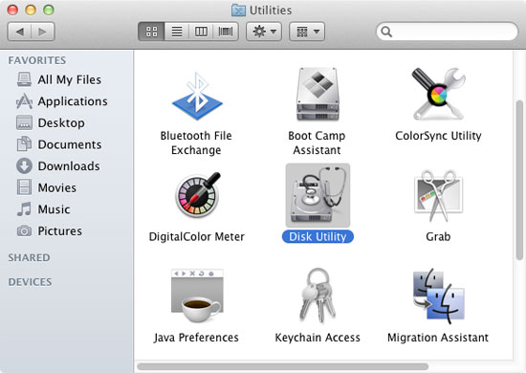Click the "Grab" name label

click(438, 237)
